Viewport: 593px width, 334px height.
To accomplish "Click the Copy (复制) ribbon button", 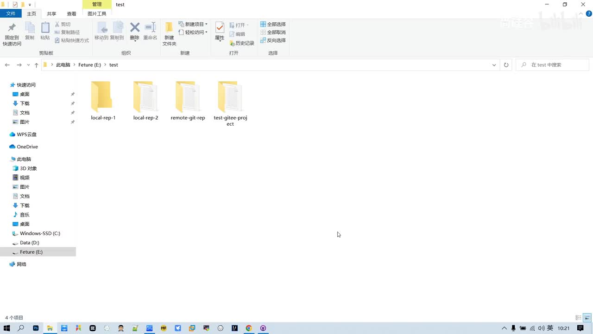I will 30,32.
